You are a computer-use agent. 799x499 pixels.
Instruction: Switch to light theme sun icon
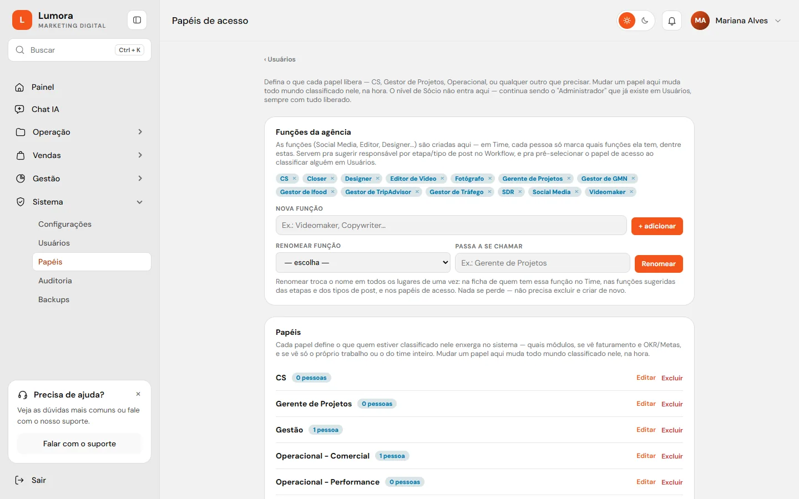[x=627, y=21]
